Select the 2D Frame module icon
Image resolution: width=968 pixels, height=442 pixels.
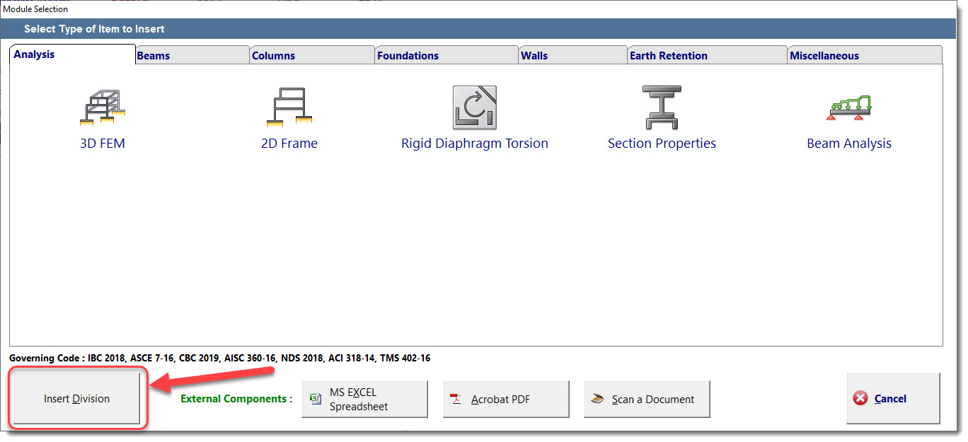tap(289, 108)
